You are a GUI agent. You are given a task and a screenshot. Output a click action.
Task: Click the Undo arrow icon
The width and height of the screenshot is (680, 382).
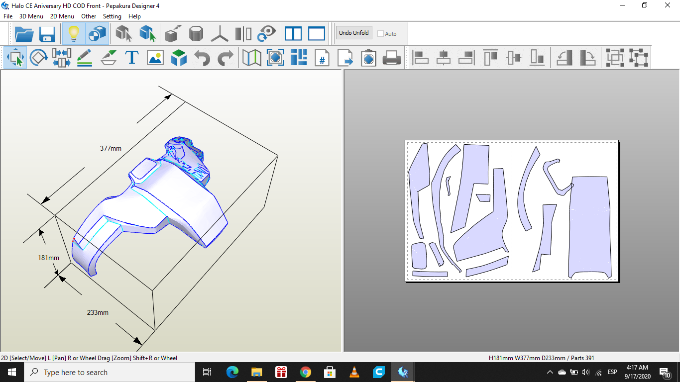[x=202, y=58]
